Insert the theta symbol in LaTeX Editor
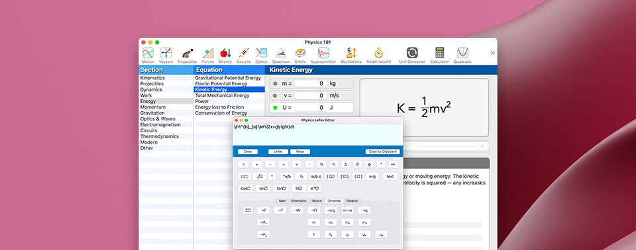Image resolution: width=636 pixels, height=250 pixels. [x=357, y=165]
